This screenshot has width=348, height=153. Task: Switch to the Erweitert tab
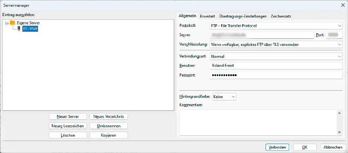coord(207,16)
